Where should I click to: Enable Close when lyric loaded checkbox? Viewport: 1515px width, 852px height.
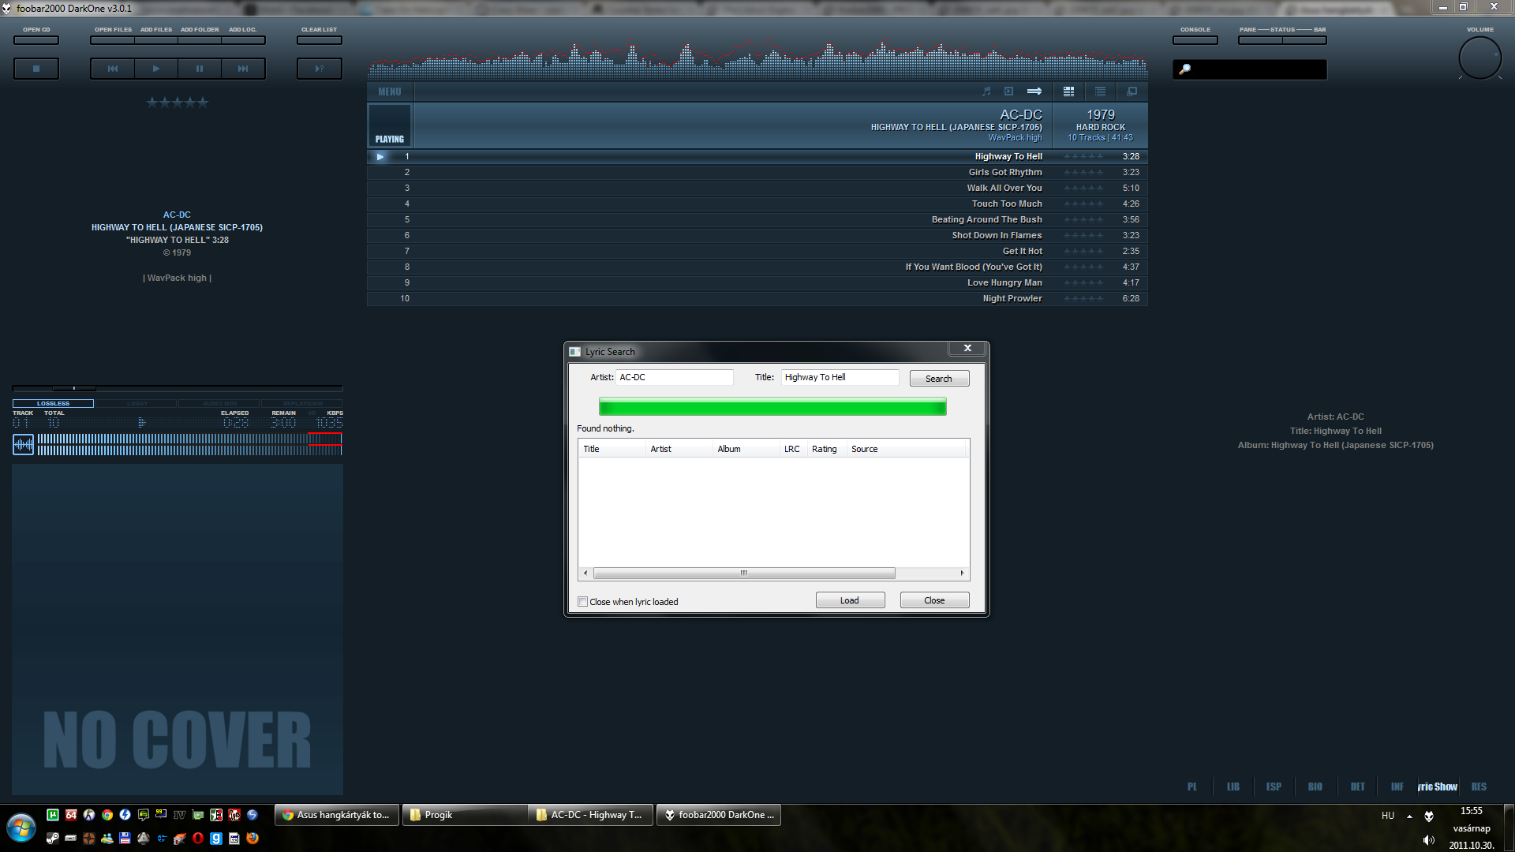tap(583, 602)
